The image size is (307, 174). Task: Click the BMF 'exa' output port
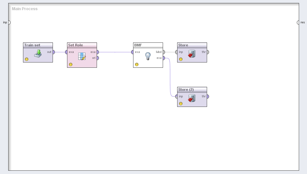click(x=164, y=58)
